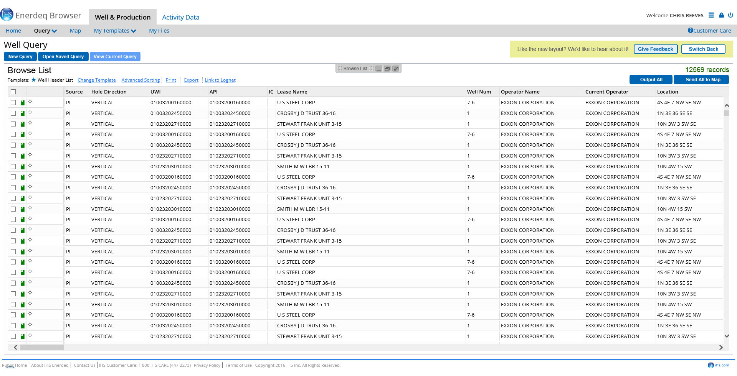Click the Output All button

tap(651, 79)
